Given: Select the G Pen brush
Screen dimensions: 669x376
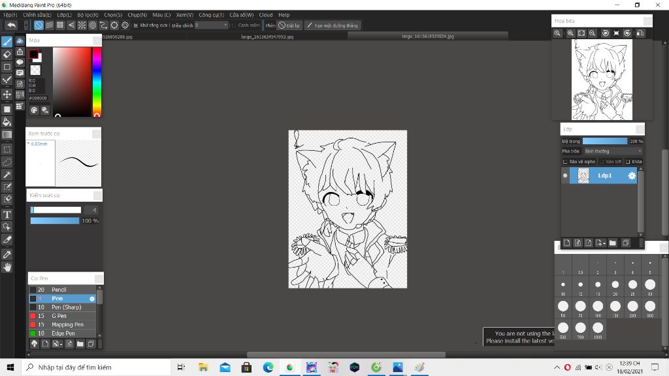Looking at the screenshot, I should point(62,316).
